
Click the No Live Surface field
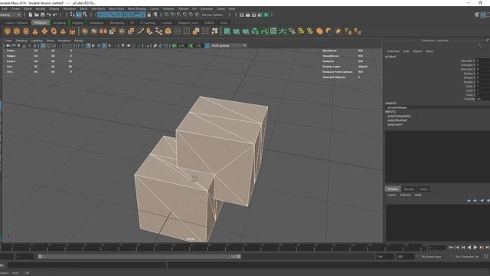tap(213, 15)
